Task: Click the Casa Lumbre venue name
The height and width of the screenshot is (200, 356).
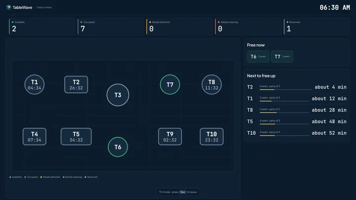Action: [x=44, y=7]
